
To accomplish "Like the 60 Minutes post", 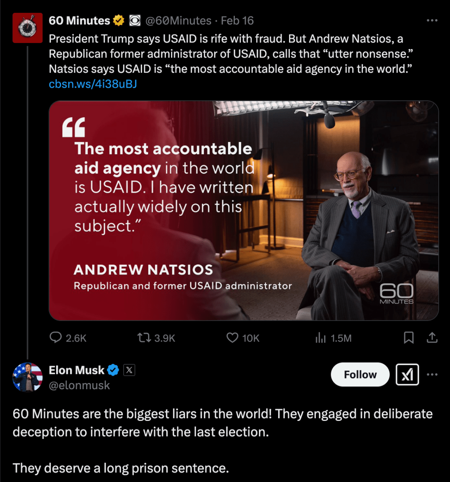I will pos(232,338).
